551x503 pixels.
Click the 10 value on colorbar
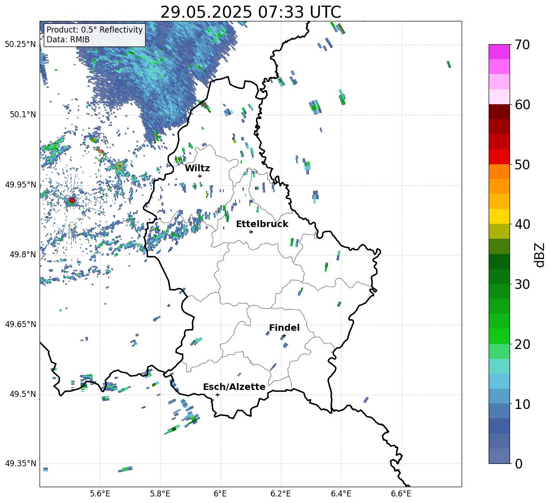pyautogui.click(x=522, y=404)
